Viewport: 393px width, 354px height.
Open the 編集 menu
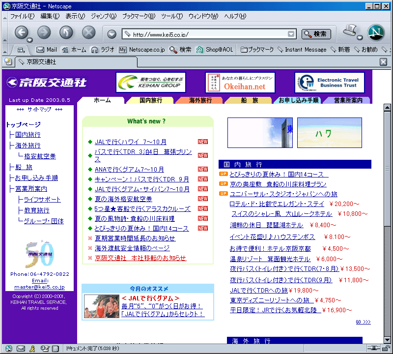pos(50,16)
